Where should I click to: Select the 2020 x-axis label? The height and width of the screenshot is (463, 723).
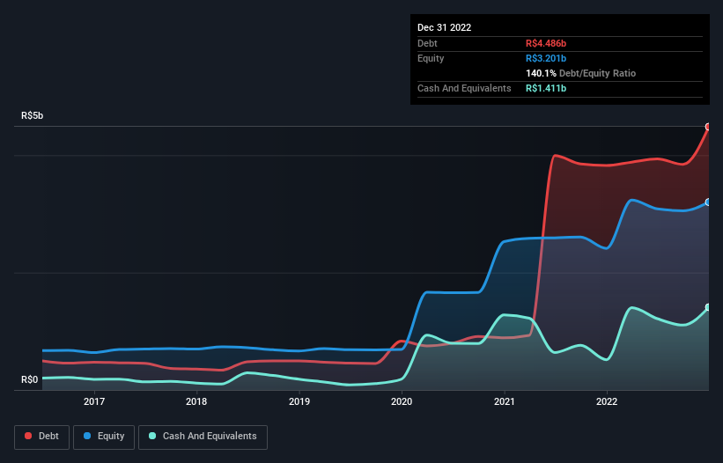pyautogui.click(x=402, y=401)
